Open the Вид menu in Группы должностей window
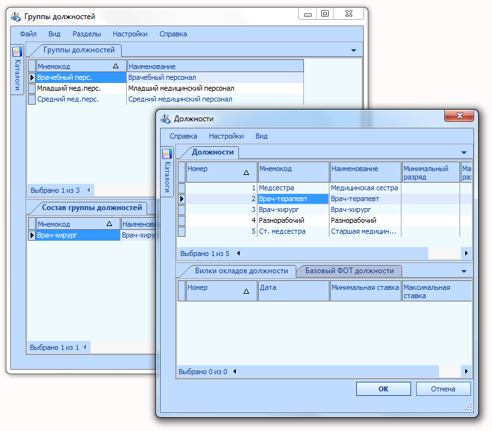This screenshot has width=492, height=431. pyautogui.click(x=54, y=34)
